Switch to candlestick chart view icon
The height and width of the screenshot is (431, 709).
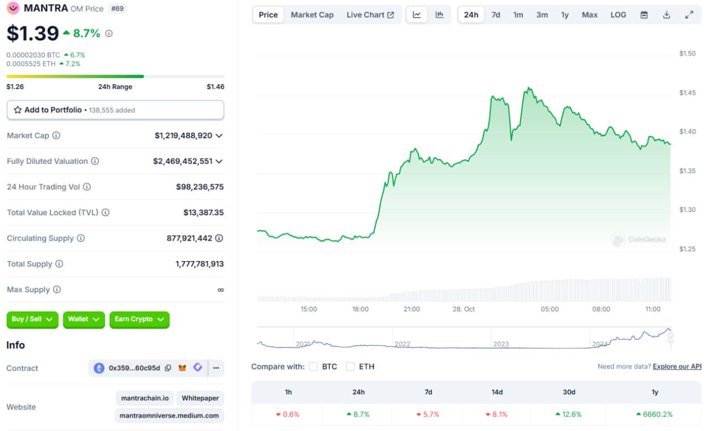point(439,15)
